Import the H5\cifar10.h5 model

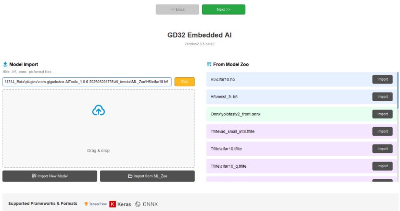(382, 79)
